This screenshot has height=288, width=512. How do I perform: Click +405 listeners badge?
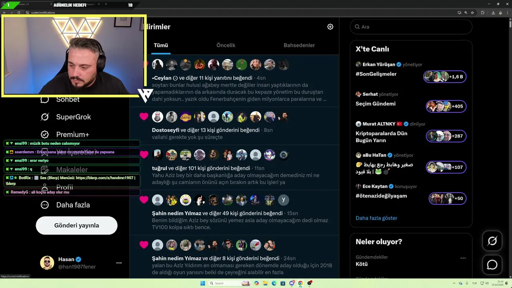446,106
